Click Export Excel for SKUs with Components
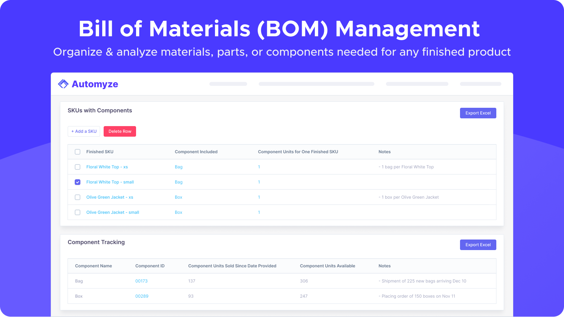Screen dimensions: 564x317 coord(478,113)
